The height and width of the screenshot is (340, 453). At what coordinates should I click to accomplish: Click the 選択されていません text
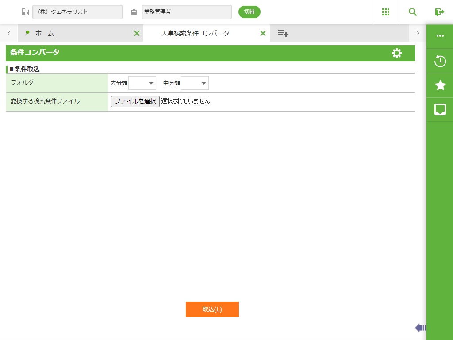pyautogui.click(x=185, y=101)
